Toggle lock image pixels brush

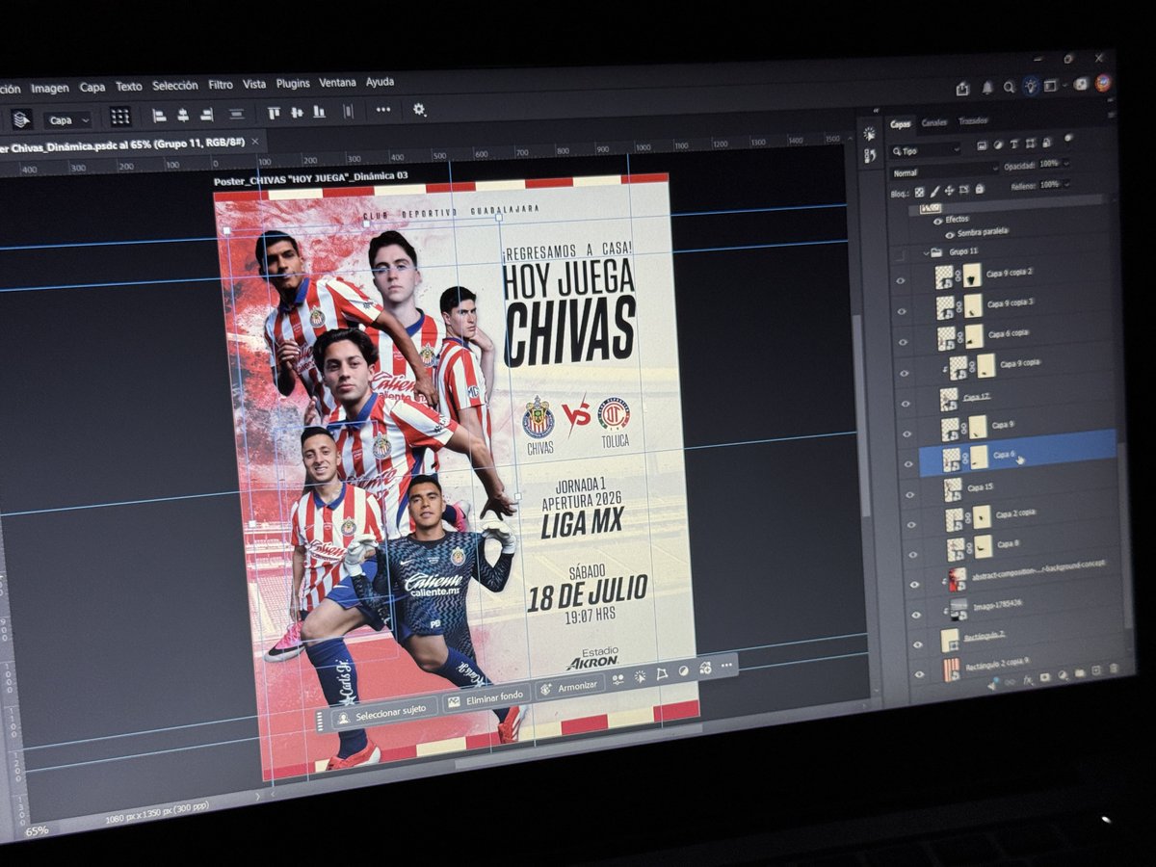point(934,191)
